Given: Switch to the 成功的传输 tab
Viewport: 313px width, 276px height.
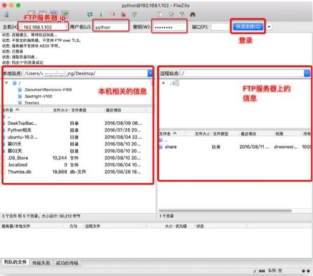Looking at the screenshot, I should pyautogui.click(x=67, y=263).
